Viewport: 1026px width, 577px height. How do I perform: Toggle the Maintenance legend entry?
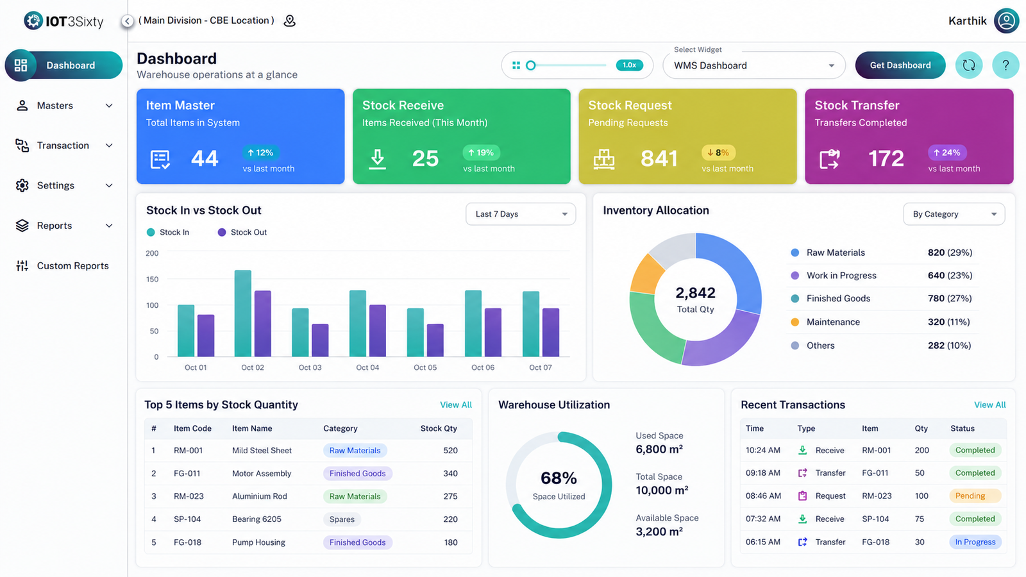coord(825,322)
